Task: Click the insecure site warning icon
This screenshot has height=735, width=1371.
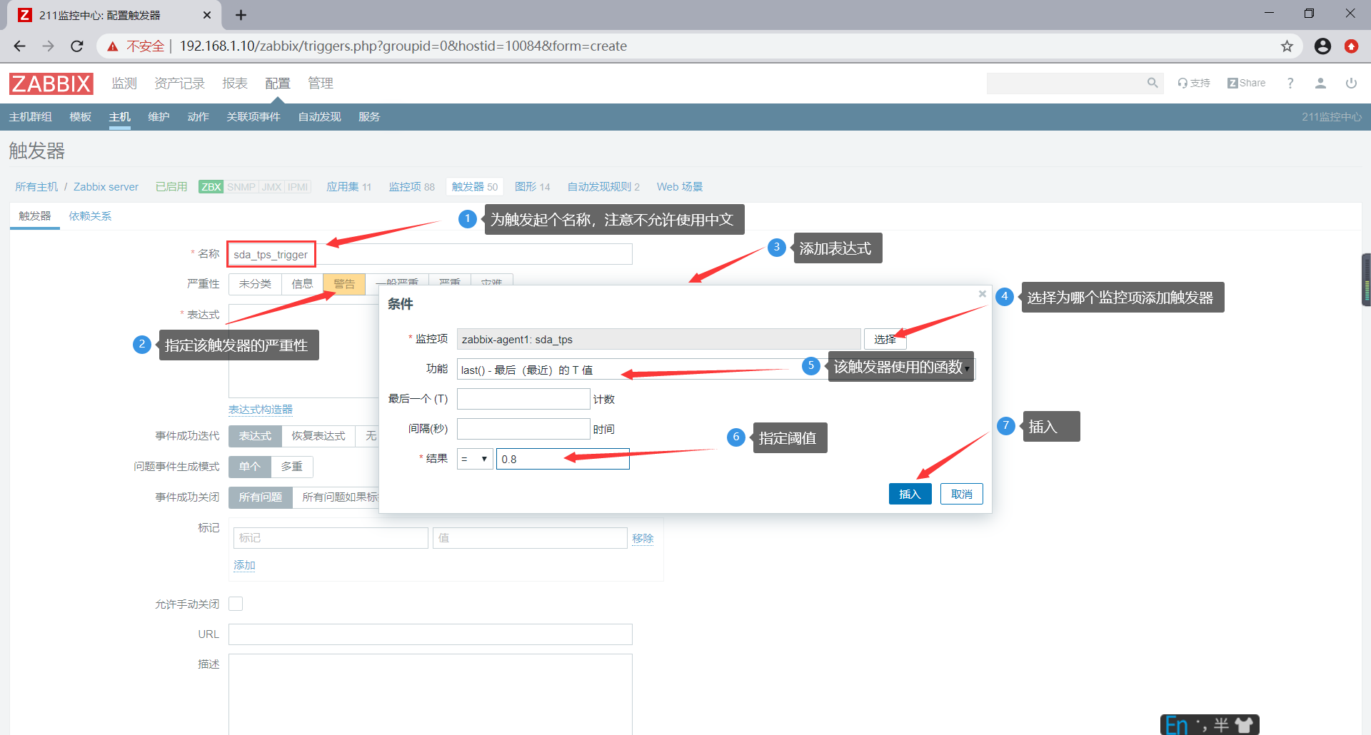Action: (x=113, y=46)
